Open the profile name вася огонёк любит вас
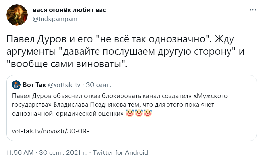Screen dimensions: 263x161 [x=69, y=10]
